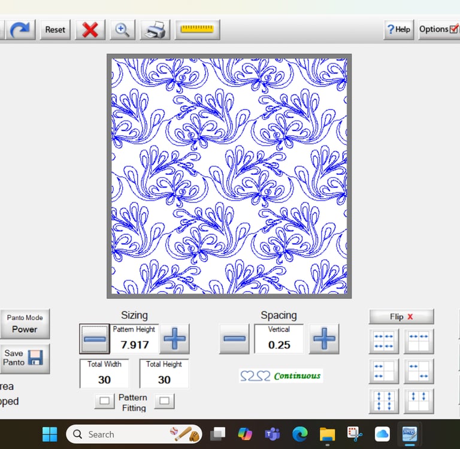460x449 pixels.
Task: Open Task View on the taskbar
Action: pos(217,434)
